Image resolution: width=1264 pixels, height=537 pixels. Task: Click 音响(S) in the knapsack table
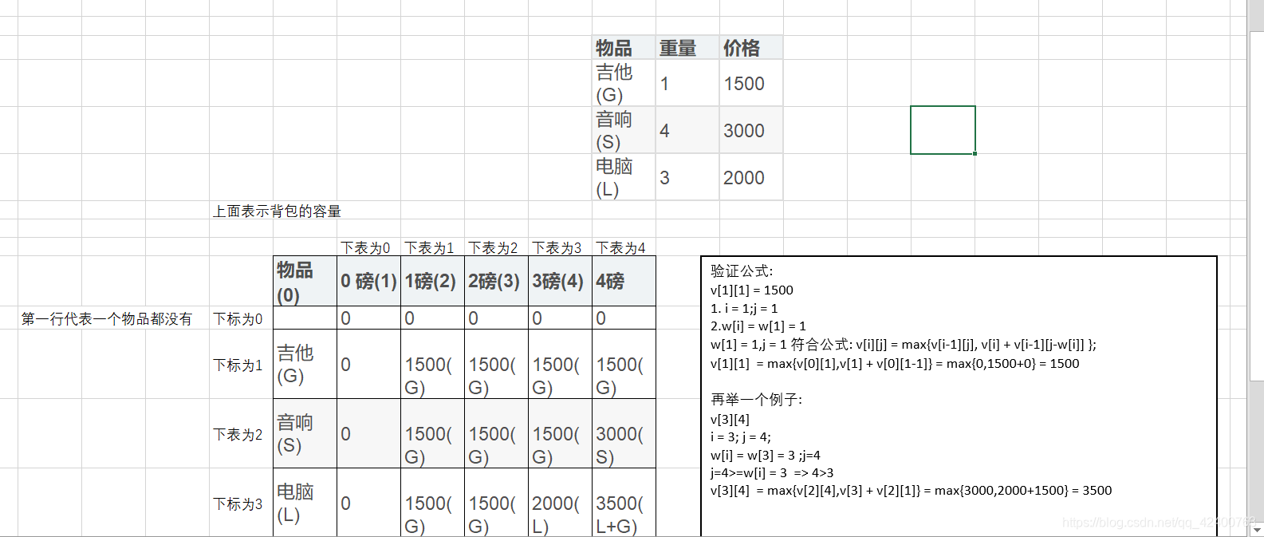click(305, 434)
